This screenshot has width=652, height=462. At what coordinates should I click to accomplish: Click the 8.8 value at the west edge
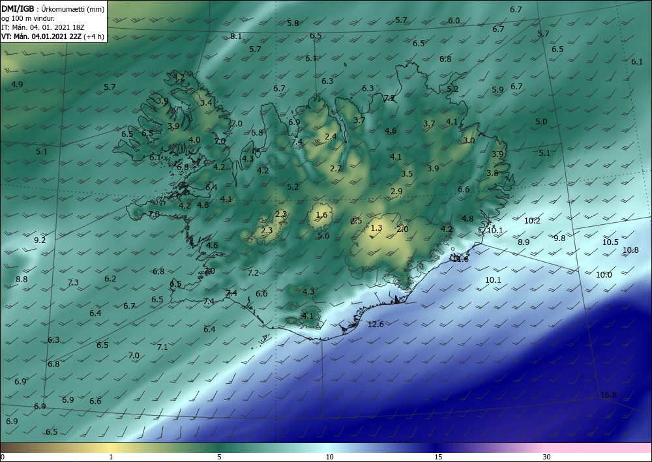(x=22, y=279)
